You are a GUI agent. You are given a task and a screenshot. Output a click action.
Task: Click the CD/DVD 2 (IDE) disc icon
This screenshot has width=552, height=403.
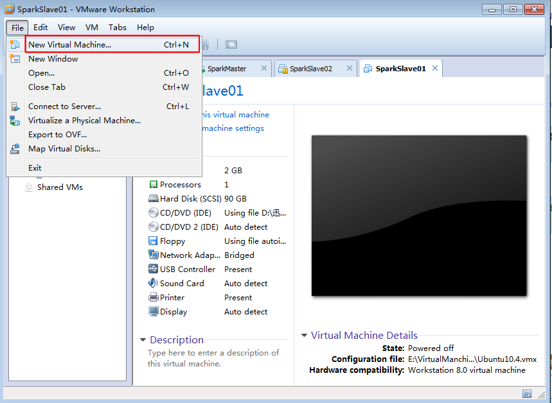[153, 227]
